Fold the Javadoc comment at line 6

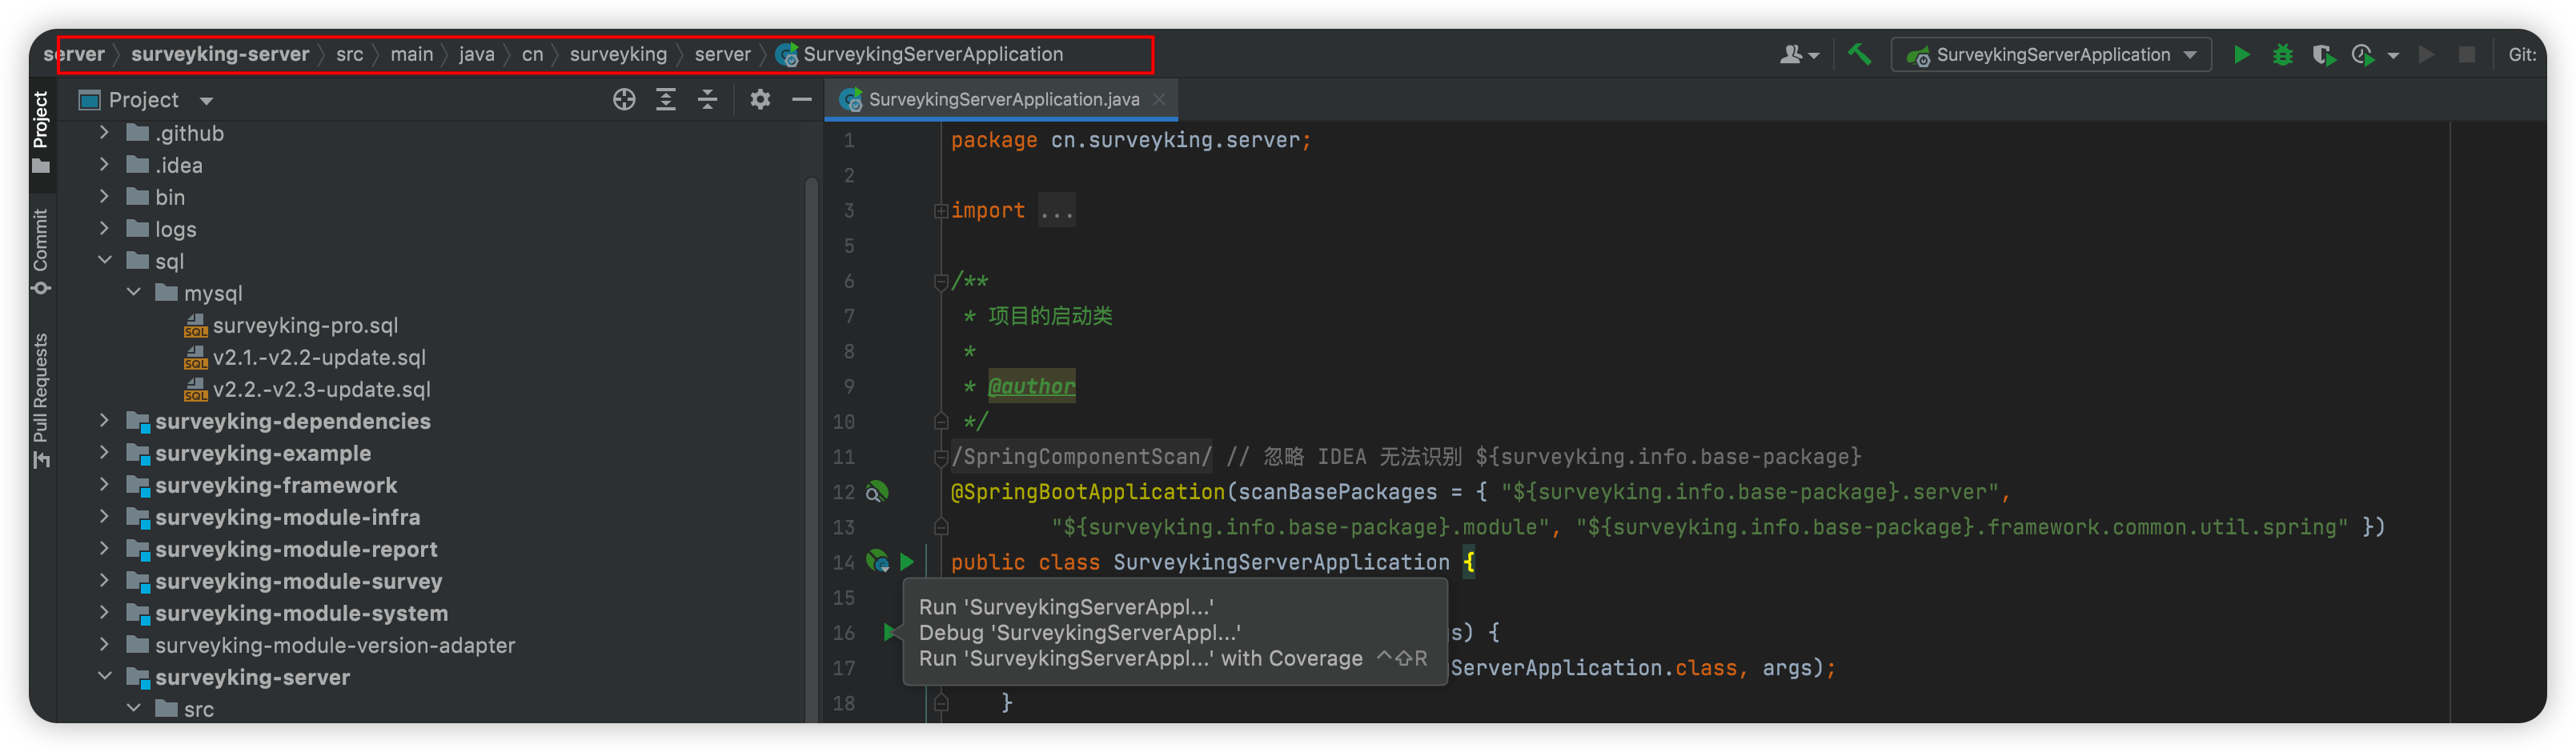941,282
